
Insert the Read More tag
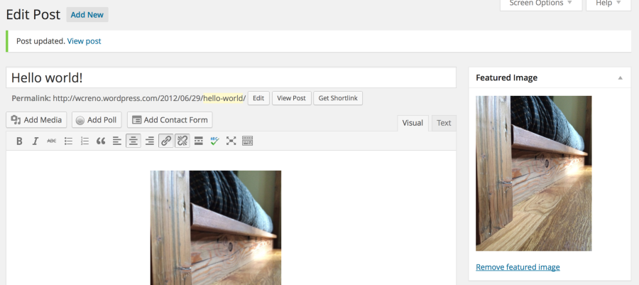[x=199, y=141]
